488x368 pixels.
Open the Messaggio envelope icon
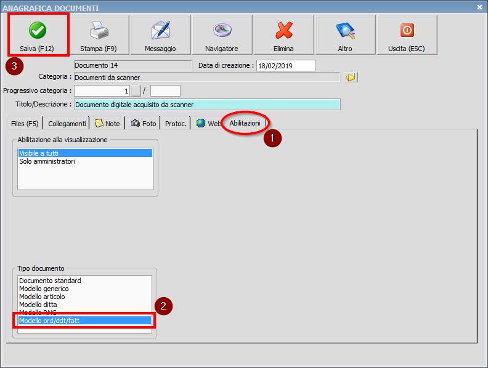click(x=160, y=30)
